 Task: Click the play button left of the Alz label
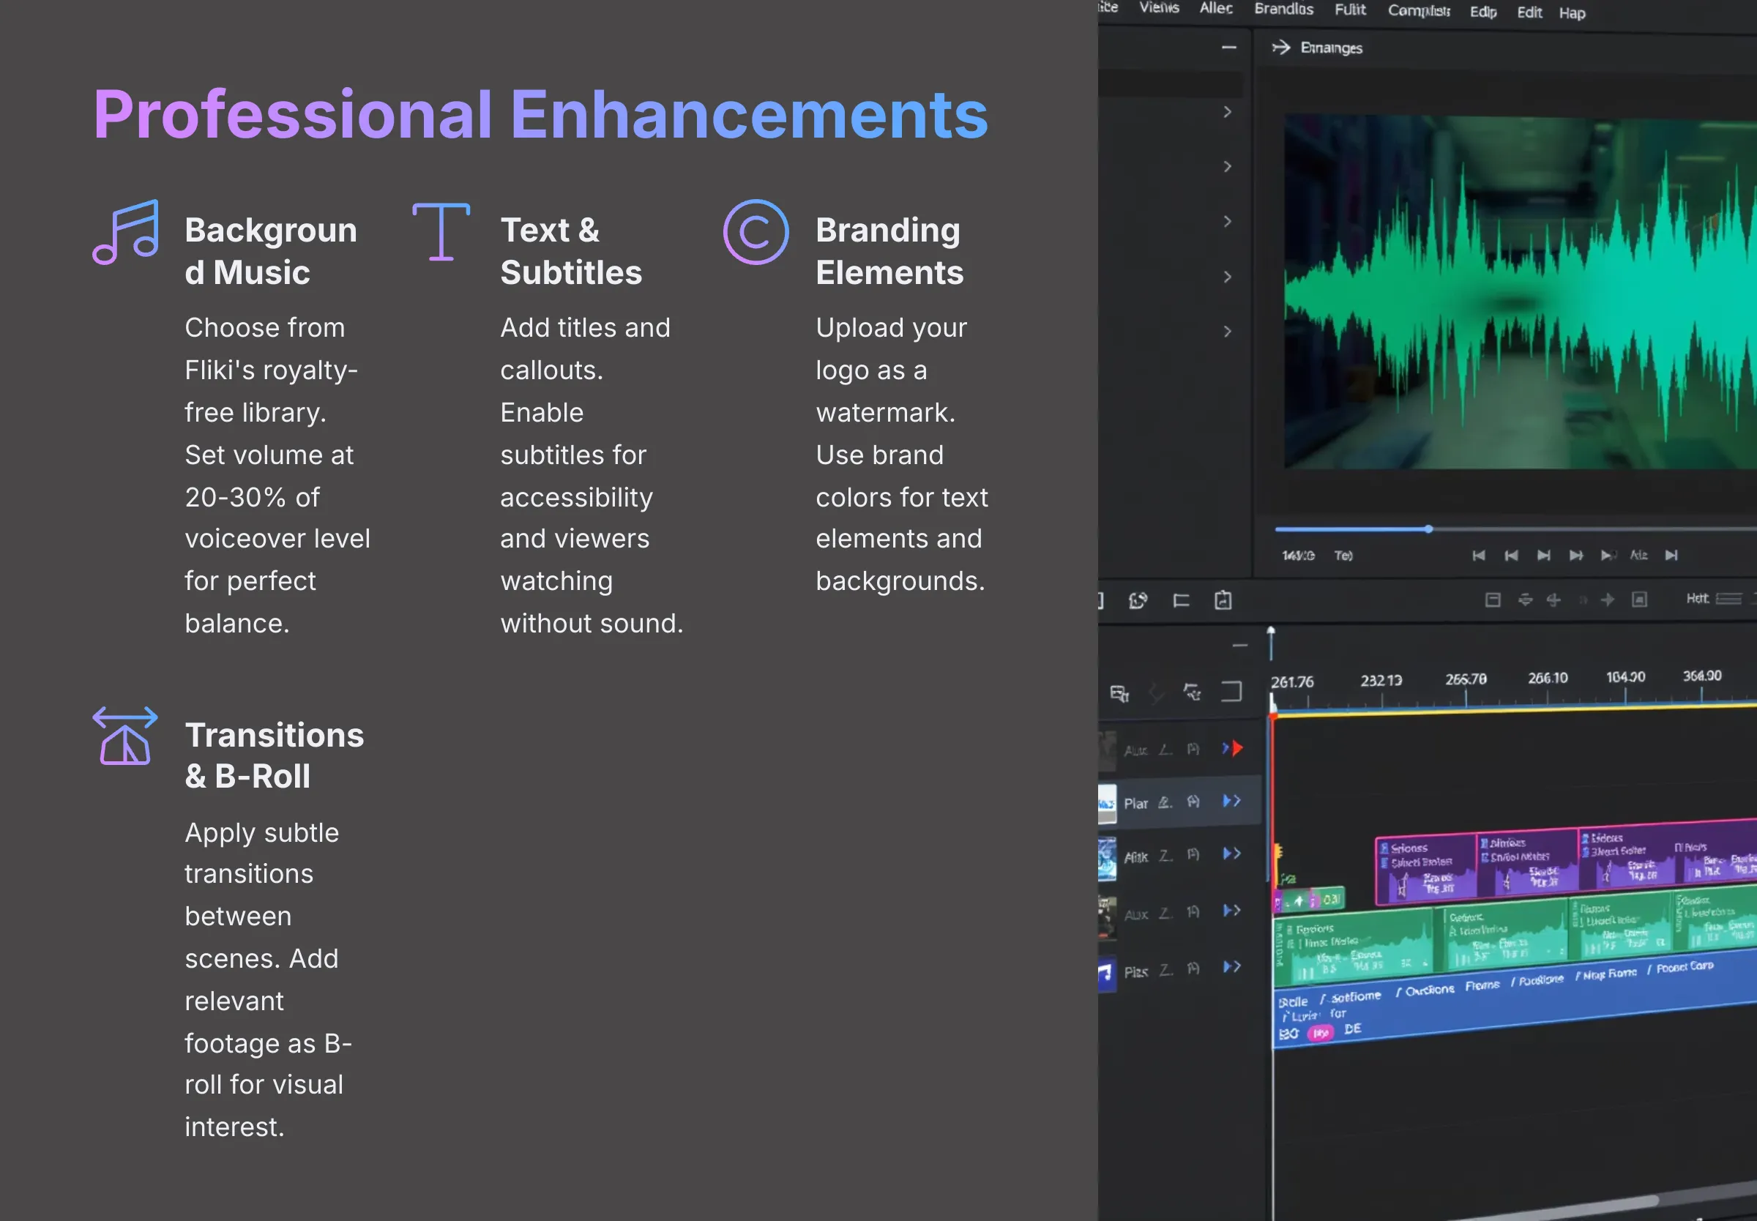(1607, 556)
